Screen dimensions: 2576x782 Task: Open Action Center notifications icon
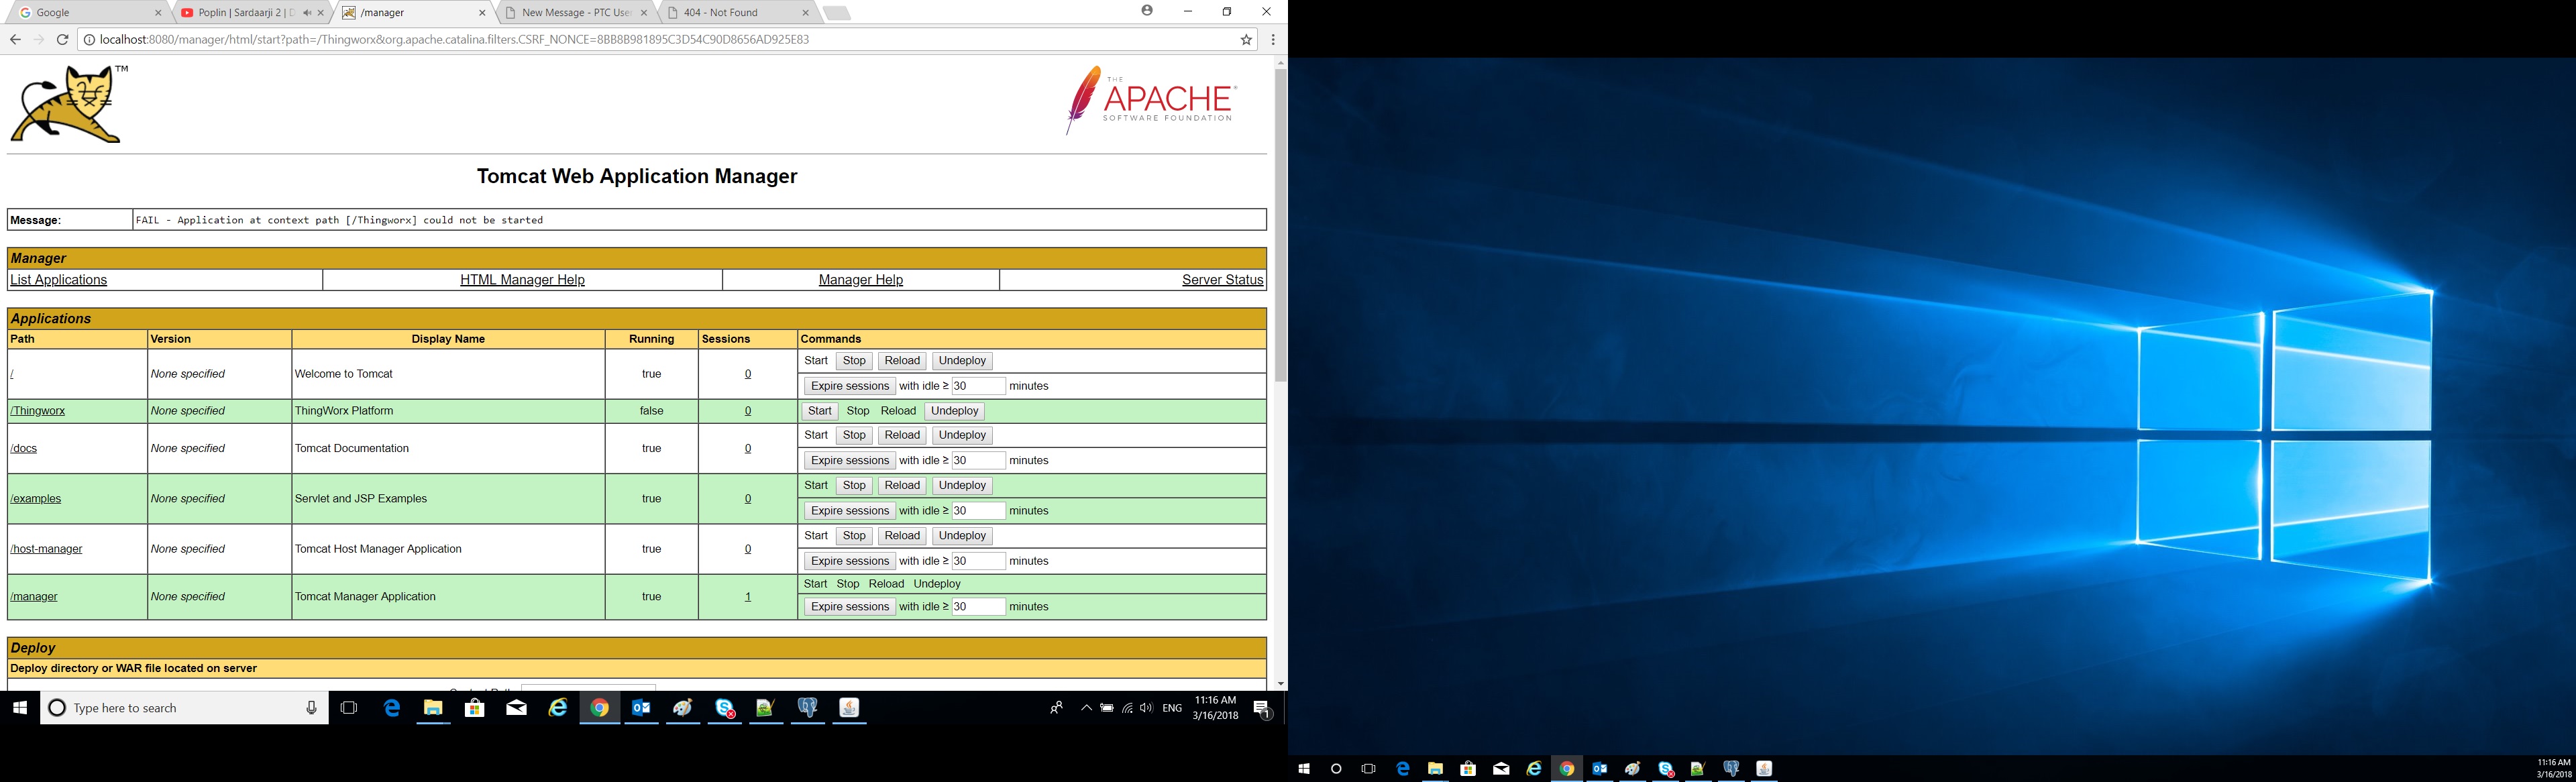(1262, 708)
